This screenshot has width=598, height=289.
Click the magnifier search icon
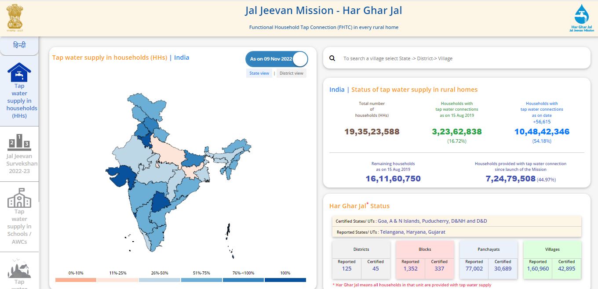tap(332, 58)
